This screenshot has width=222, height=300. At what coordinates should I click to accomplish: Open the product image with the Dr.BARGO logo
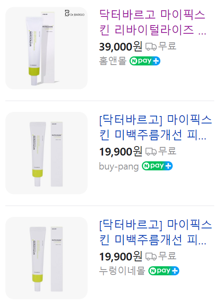[x=46, y=48]
